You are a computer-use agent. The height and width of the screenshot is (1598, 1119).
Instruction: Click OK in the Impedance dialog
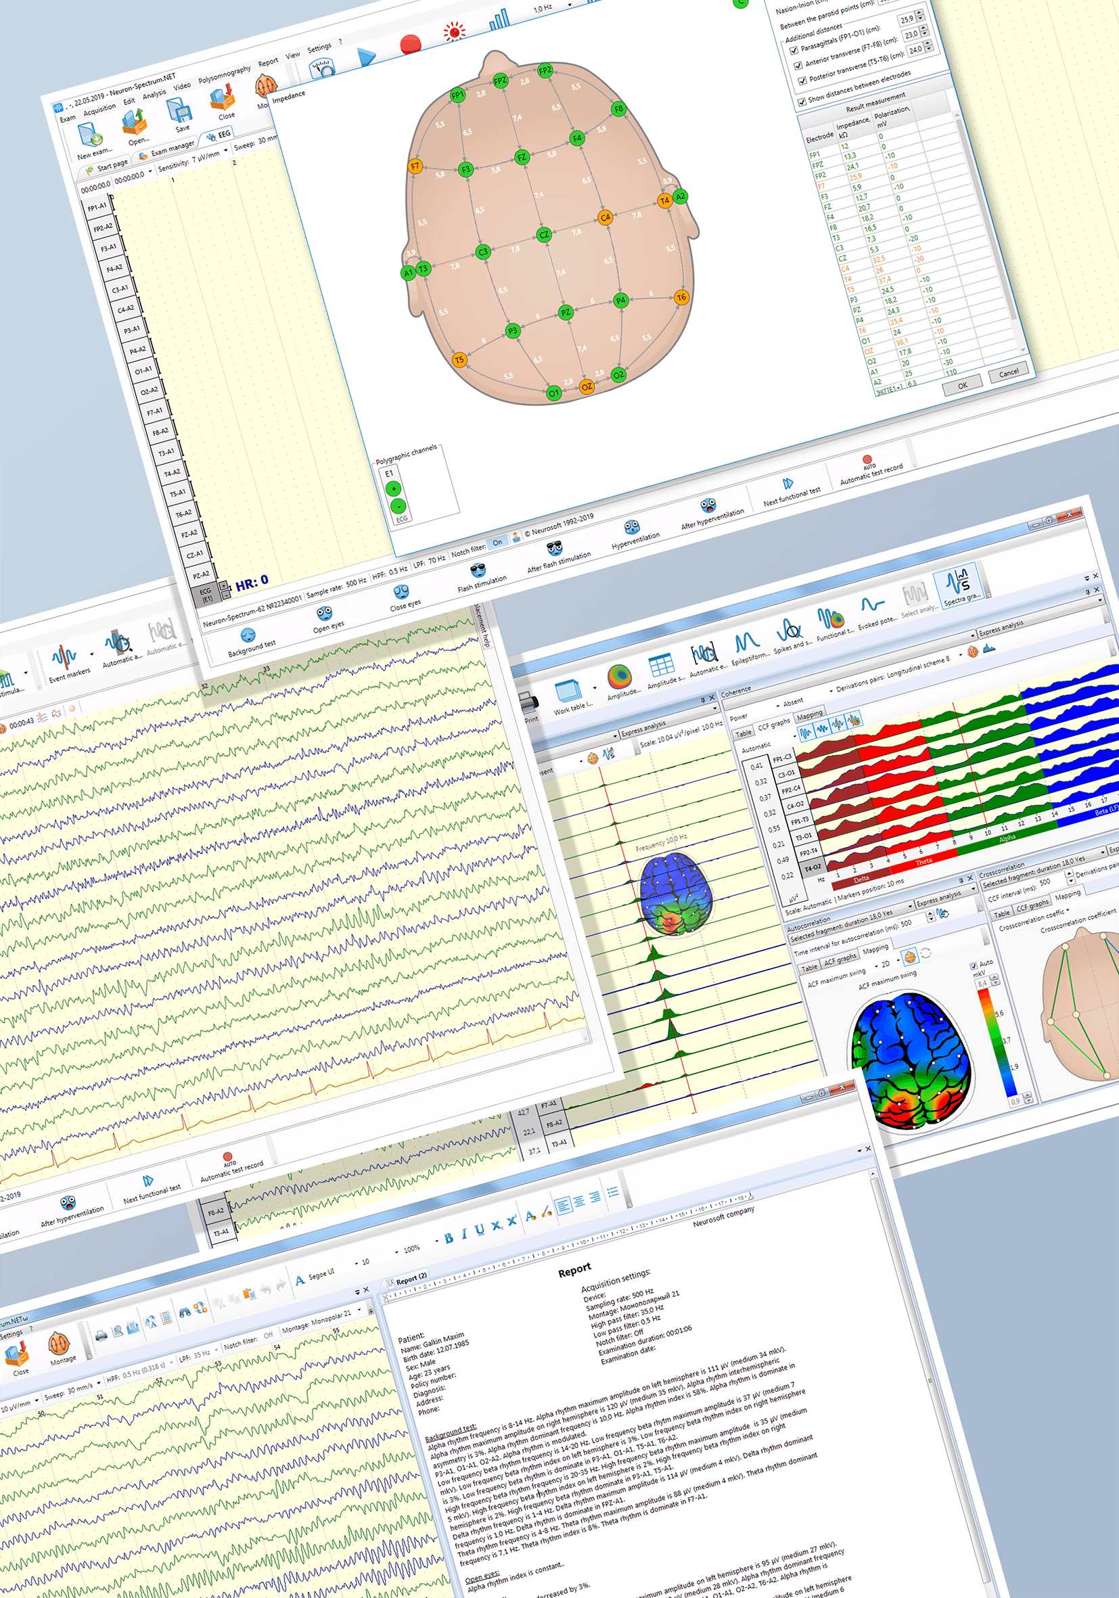[962, 385]
